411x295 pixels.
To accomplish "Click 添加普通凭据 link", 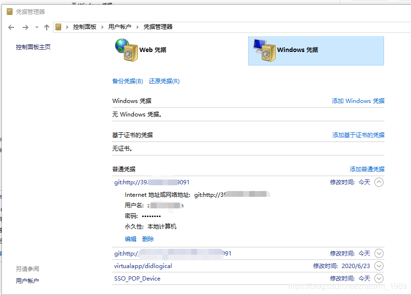I will [x=367, y=169].
